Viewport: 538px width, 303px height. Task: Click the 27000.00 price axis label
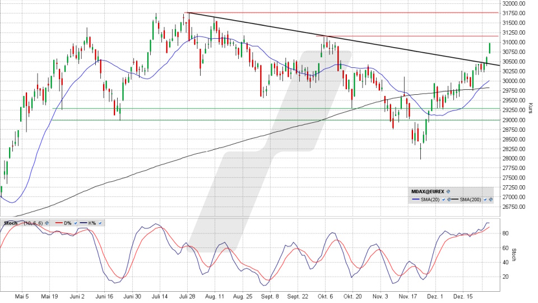[x=514, y=197]
